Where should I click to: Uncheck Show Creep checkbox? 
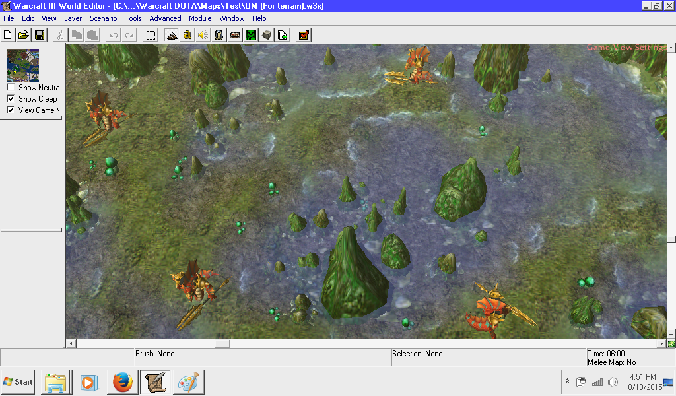(11, 99)
